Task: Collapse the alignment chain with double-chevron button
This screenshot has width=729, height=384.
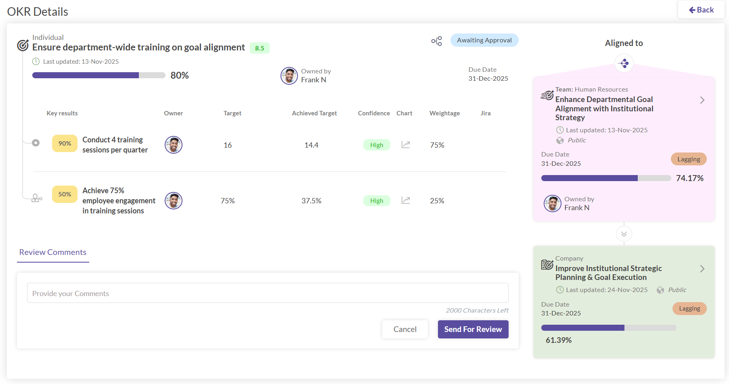Action: click(624, 234)
